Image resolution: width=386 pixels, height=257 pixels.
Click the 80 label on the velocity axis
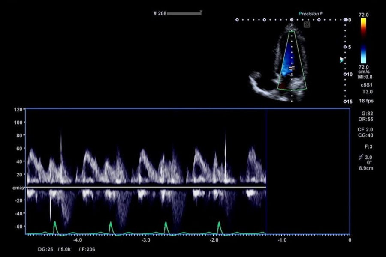pos(19,135)
